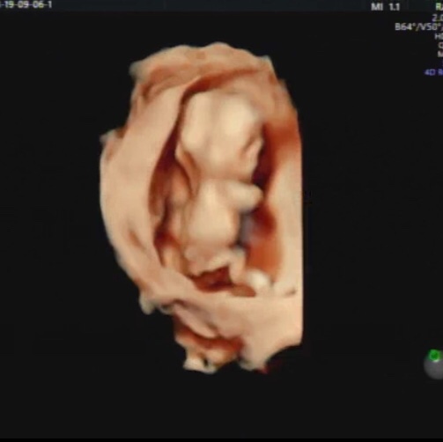Click the blue 4D mode label
The height and width of the screenshot is (442, 443).
[x=433, y=72]
